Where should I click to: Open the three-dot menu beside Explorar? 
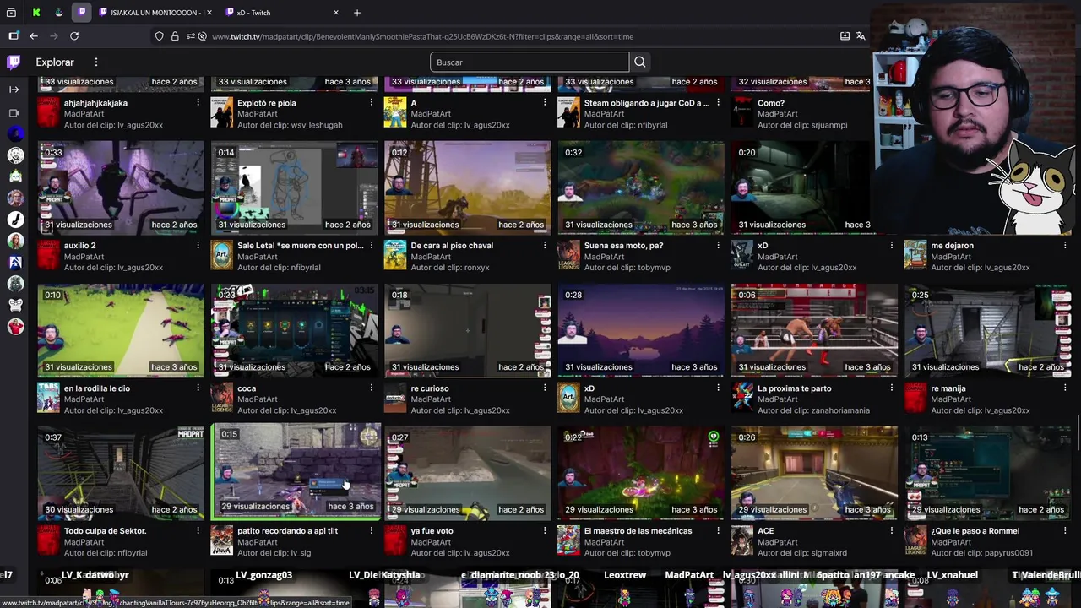coord(96,62)
